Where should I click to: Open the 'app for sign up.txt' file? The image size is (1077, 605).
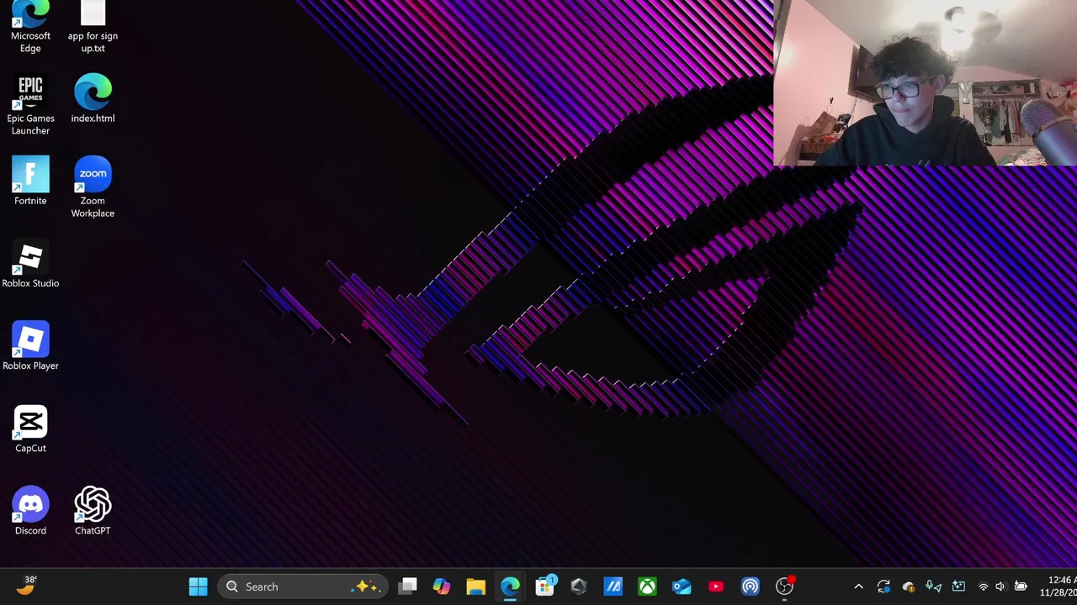(x=93, y=27)
